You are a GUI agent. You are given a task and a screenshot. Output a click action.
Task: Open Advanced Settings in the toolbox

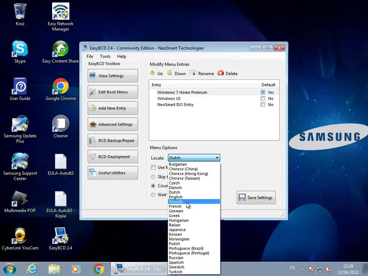coord(112,124)
